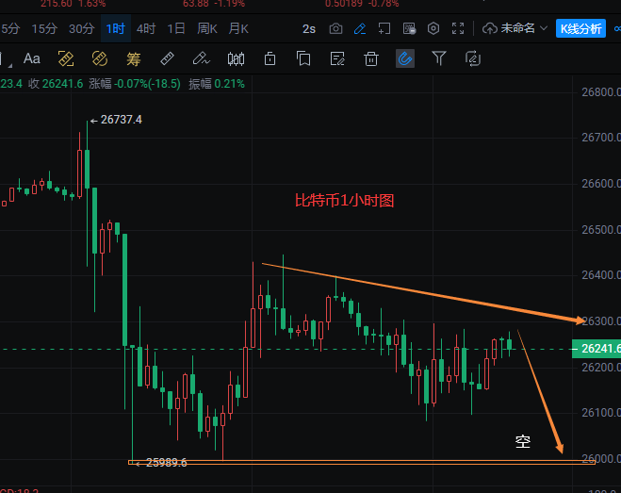Click the 比特币1小时图 red text annotation

pyautogui.click(x=345, y=201)
